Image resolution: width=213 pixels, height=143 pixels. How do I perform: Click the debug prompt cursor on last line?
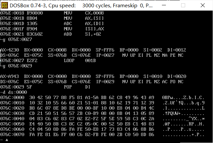(7, 140)
